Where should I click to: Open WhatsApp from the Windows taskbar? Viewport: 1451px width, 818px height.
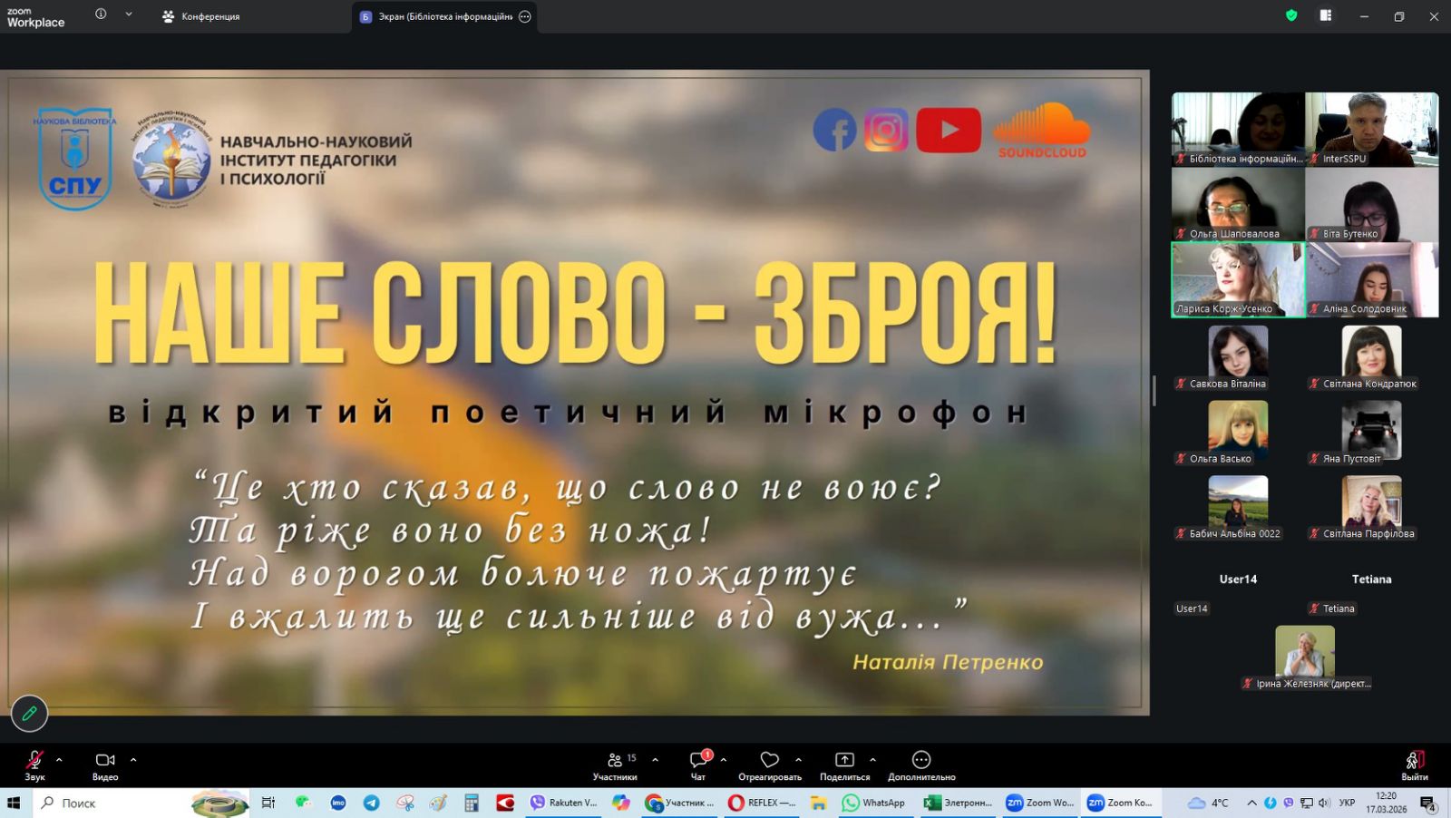(x=874, y=803)
